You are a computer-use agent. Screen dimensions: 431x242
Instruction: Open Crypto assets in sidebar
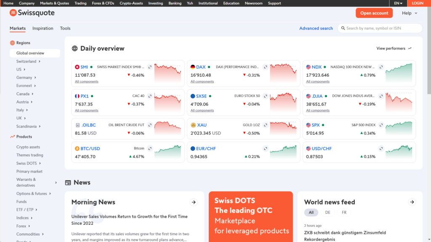point(28,147)
